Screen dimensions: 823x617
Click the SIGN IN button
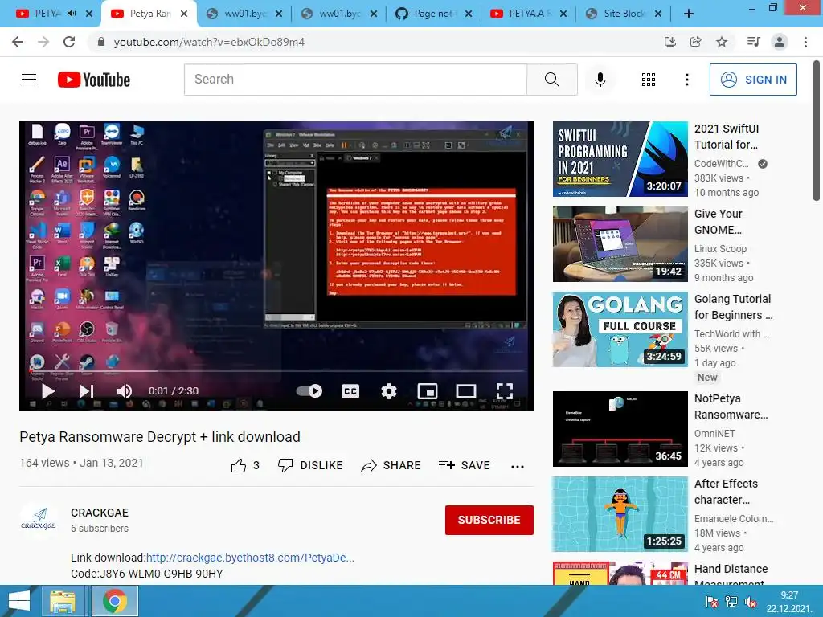753,80
